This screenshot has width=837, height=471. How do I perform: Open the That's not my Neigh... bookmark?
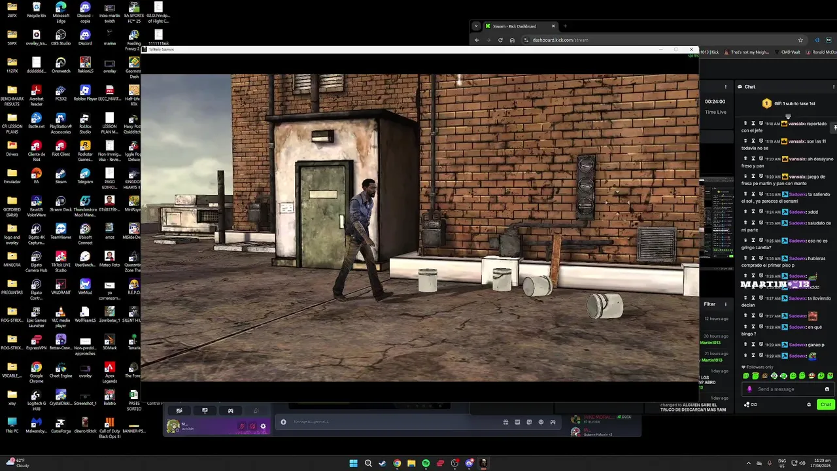[x=747, y=52]
